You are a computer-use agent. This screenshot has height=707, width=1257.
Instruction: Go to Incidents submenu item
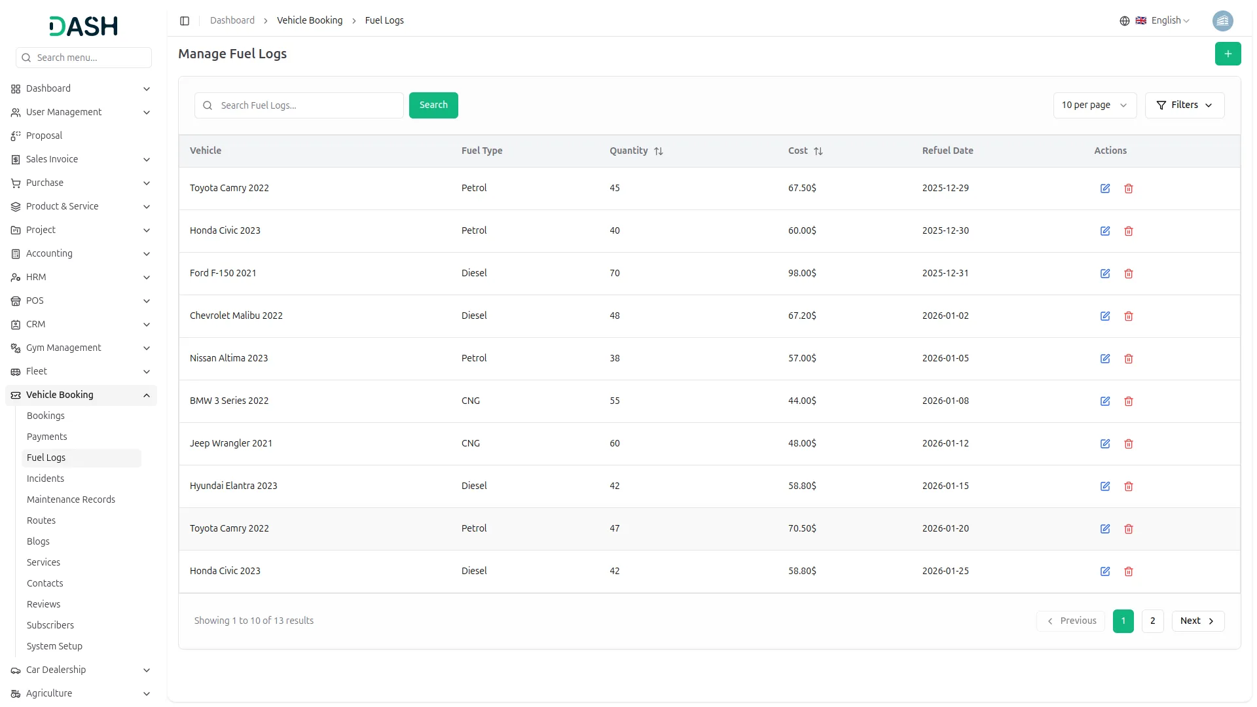45,479
